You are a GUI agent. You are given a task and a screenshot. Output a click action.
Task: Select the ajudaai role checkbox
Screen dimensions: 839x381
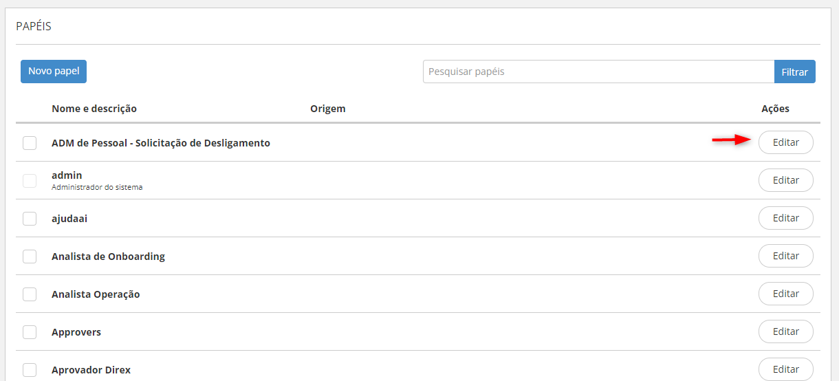(x=30, y=219)
